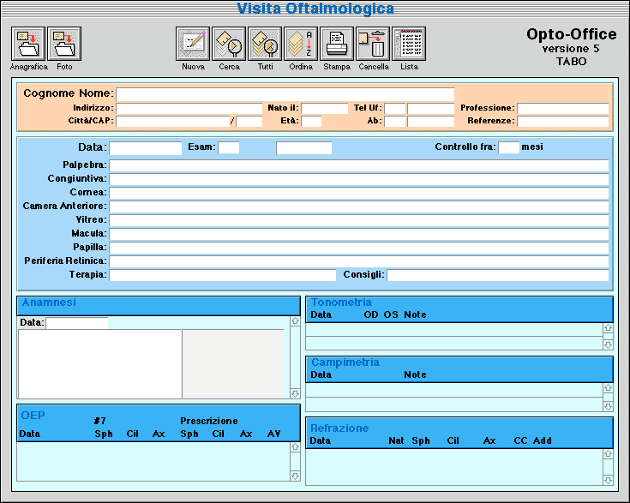Click the Consigli field
630x503 pixels.
498,275
